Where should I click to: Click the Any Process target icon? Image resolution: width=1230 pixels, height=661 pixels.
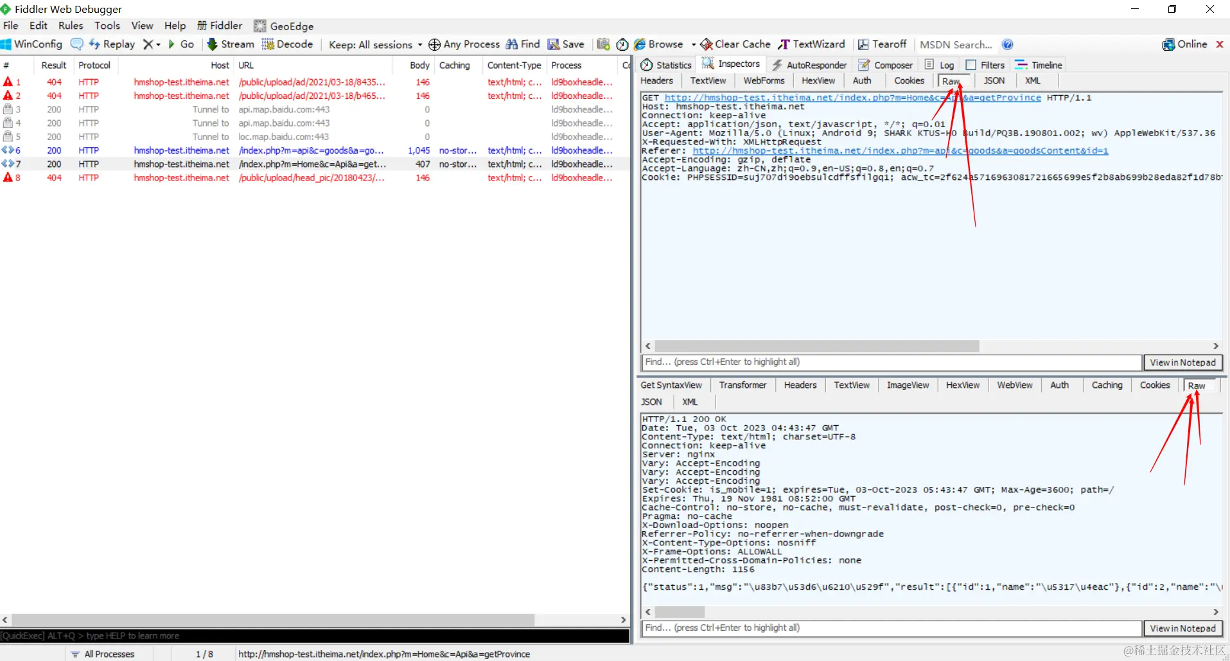point(434,44)
